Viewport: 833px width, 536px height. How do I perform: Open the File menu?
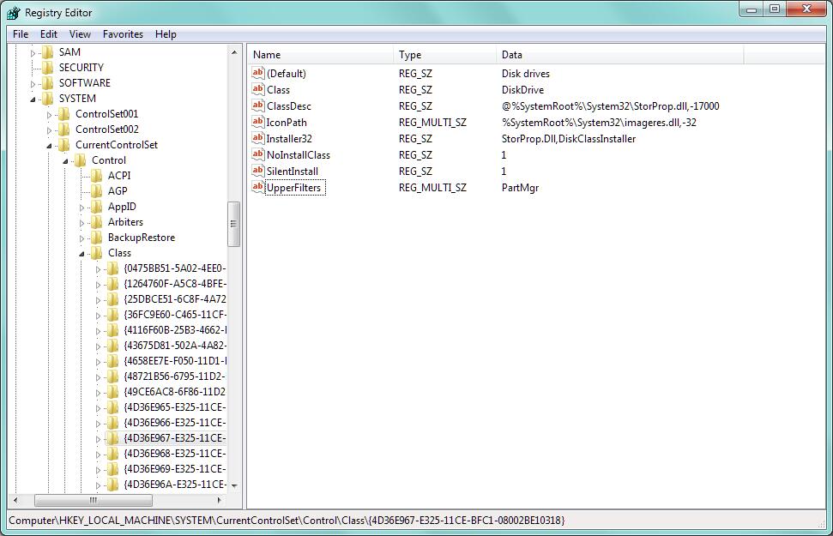(21, 34)
